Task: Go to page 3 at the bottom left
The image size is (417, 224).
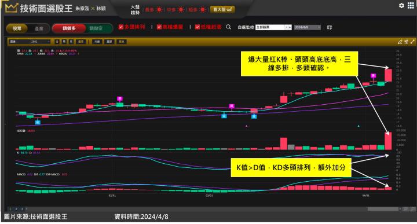Action: pos(22,209)
